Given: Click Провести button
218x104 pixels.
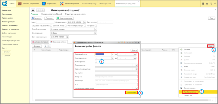Looking at the screenshot, I should (x=49, y=18).
